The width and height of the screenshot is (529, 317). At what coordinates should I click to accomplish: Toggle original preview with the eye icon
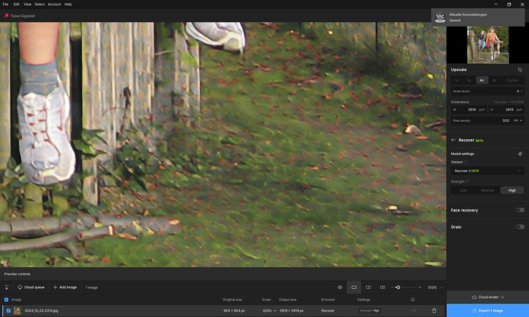340,287
